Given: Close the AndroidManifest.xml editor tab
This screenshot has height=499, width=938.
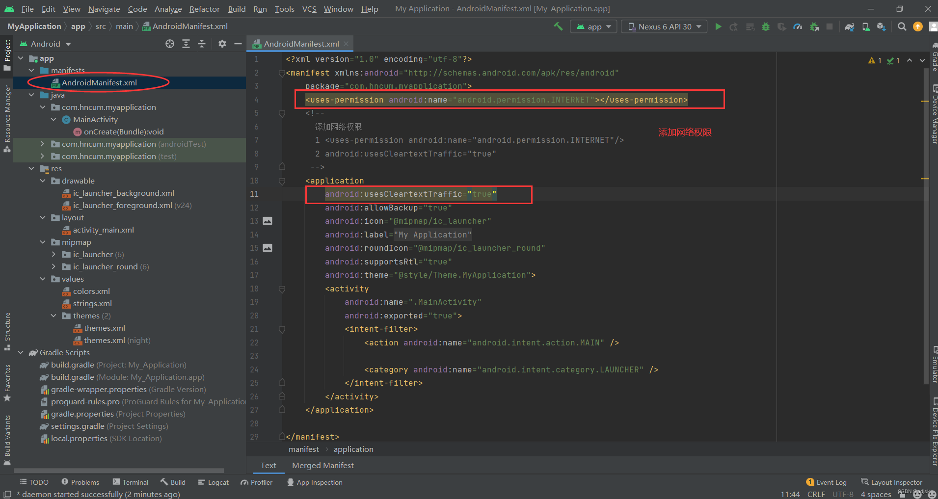Looking at the screenshot, I should pyautogui.click(x=346, y=44).
